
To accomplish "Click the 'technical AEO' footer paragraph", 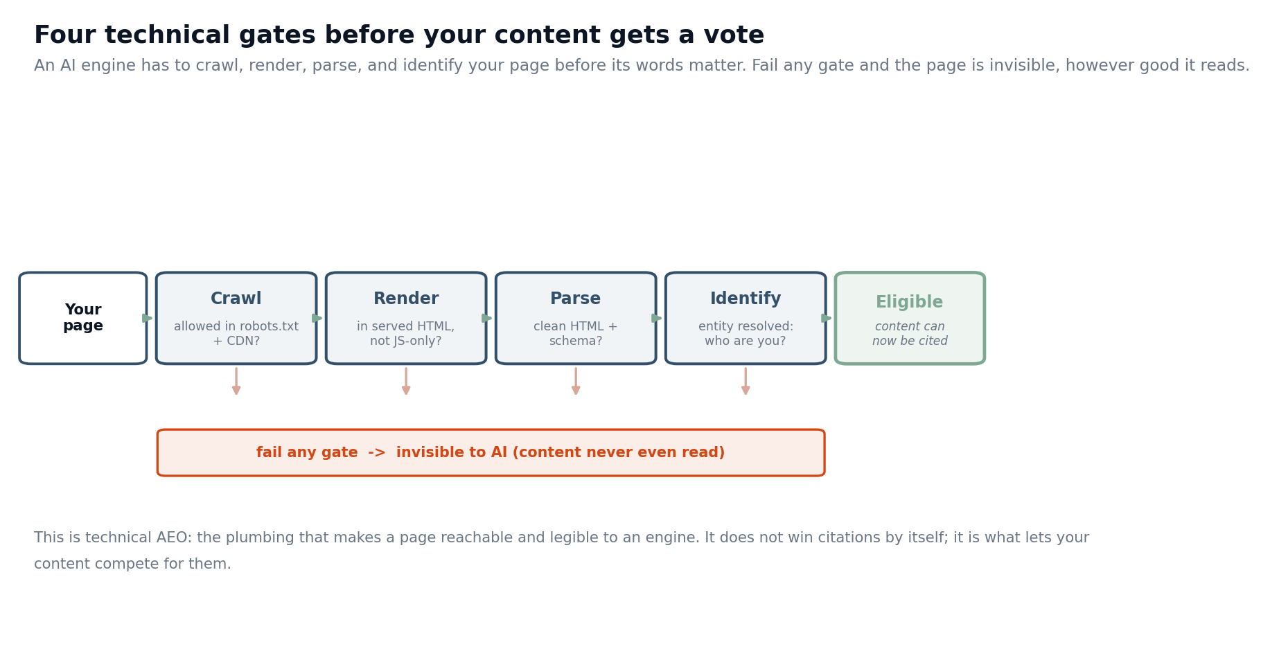I will [561, 551].
